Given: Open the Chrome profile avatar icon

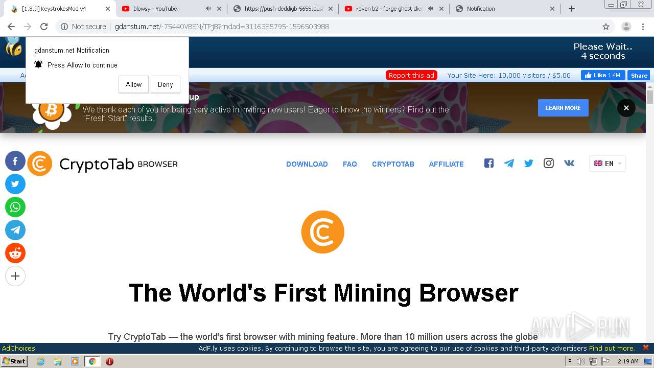Looking at the screenshot, I should (x=626, y=27).
